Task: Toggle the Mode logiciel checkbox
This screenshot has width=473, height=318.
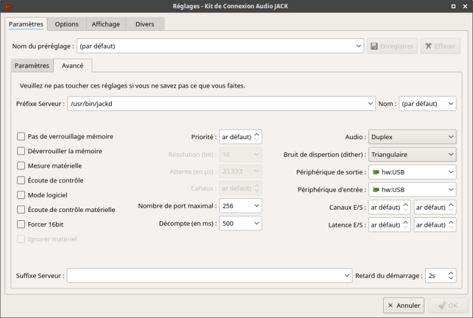Action: [21, 195]
